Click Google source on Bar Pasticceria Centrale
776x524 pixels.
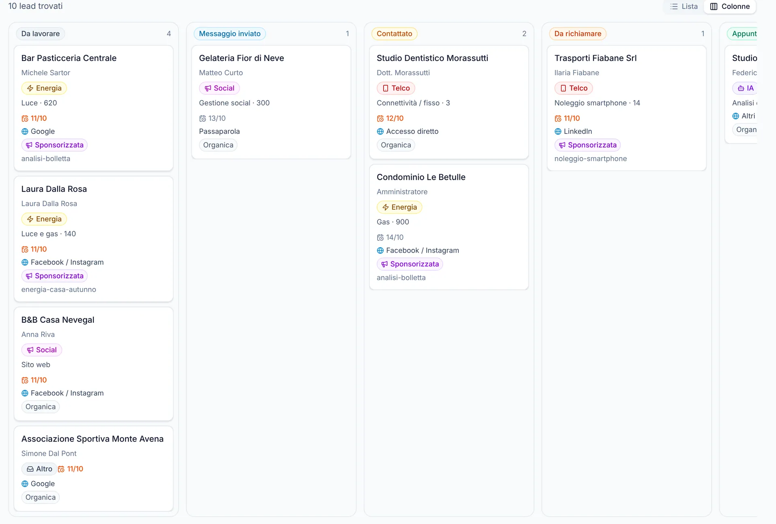(38, 131)
